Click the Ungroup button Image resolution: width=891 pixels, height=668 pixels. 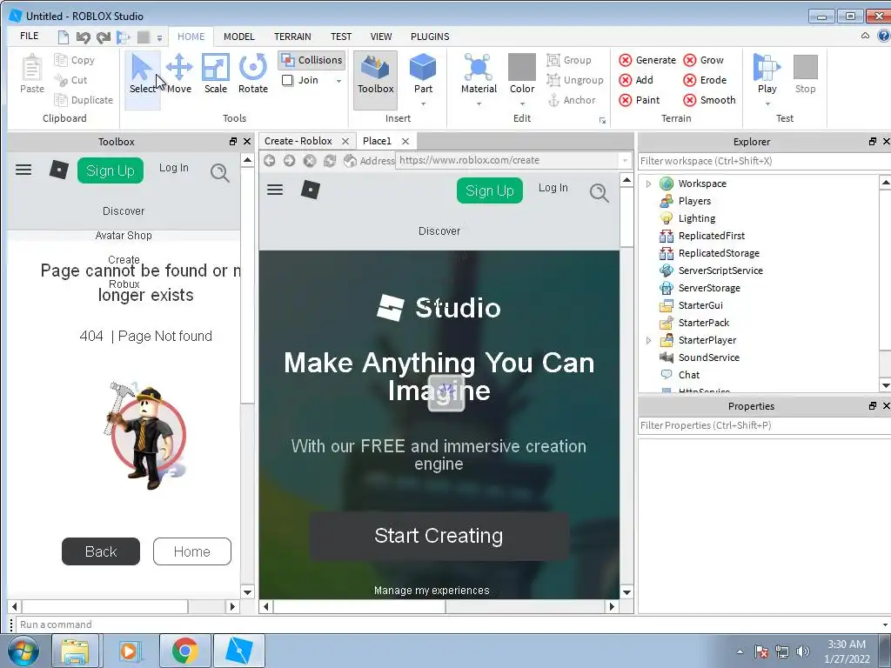click(574, 80)
